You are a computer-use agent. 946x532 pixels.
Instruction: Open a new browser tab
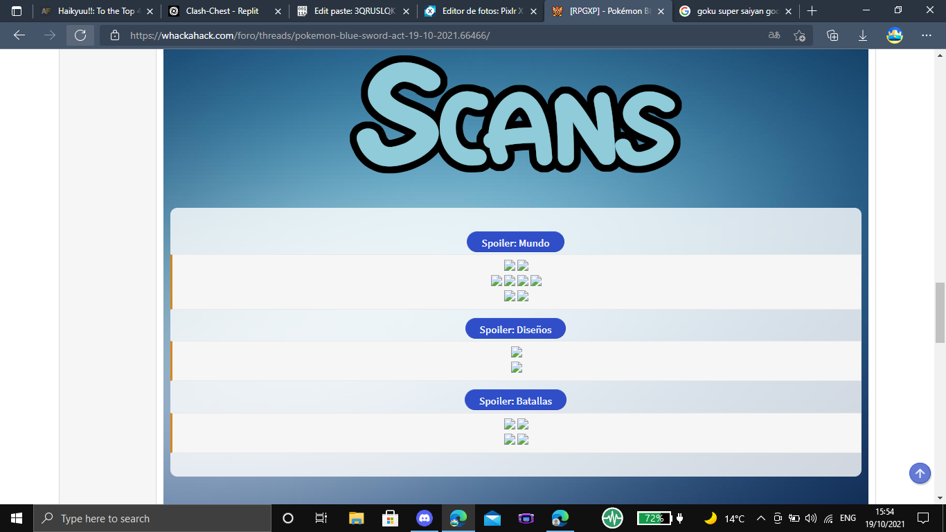[812, 11]
